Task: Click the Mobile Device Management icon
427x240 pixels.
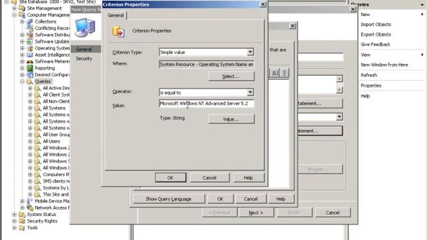Action: click(x=30, y=201)
